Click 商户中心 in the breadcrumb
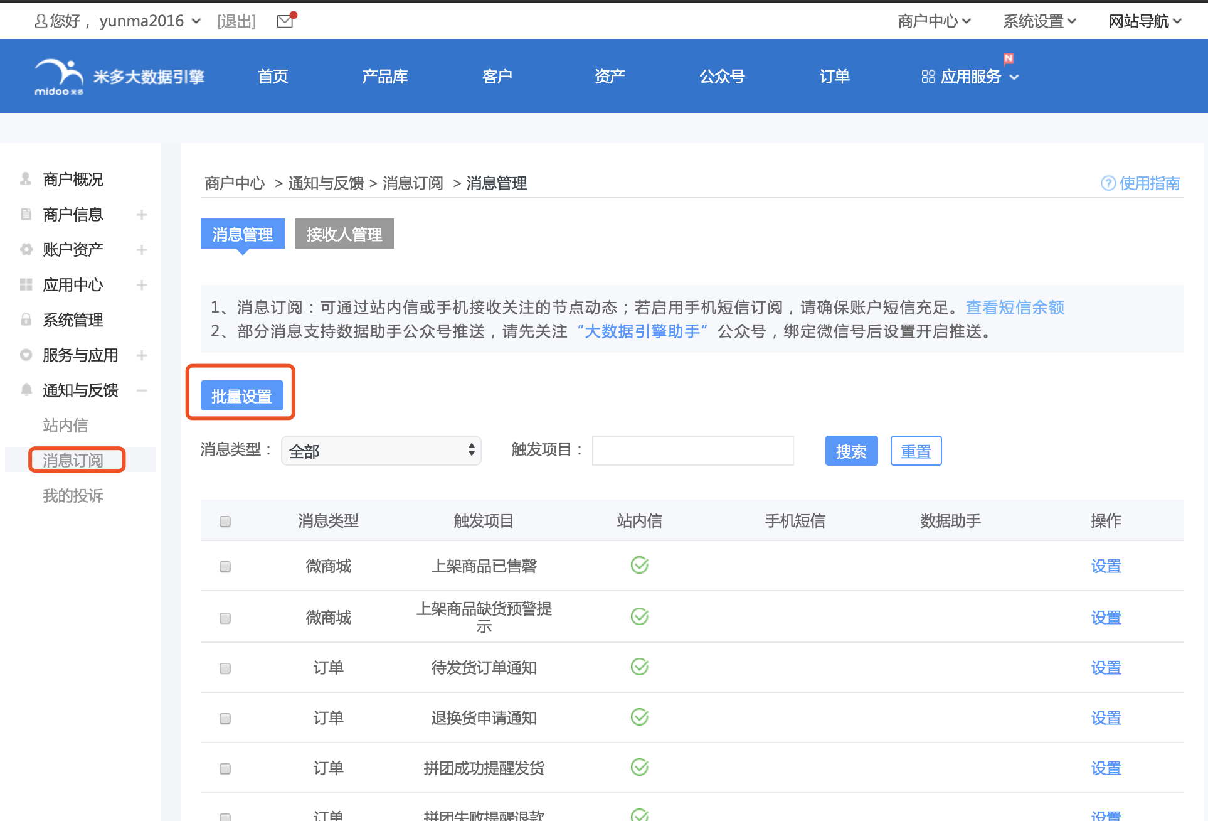The width and height of the screenshot is (1208, 821). pyautogui.click(x=235, y=183)
